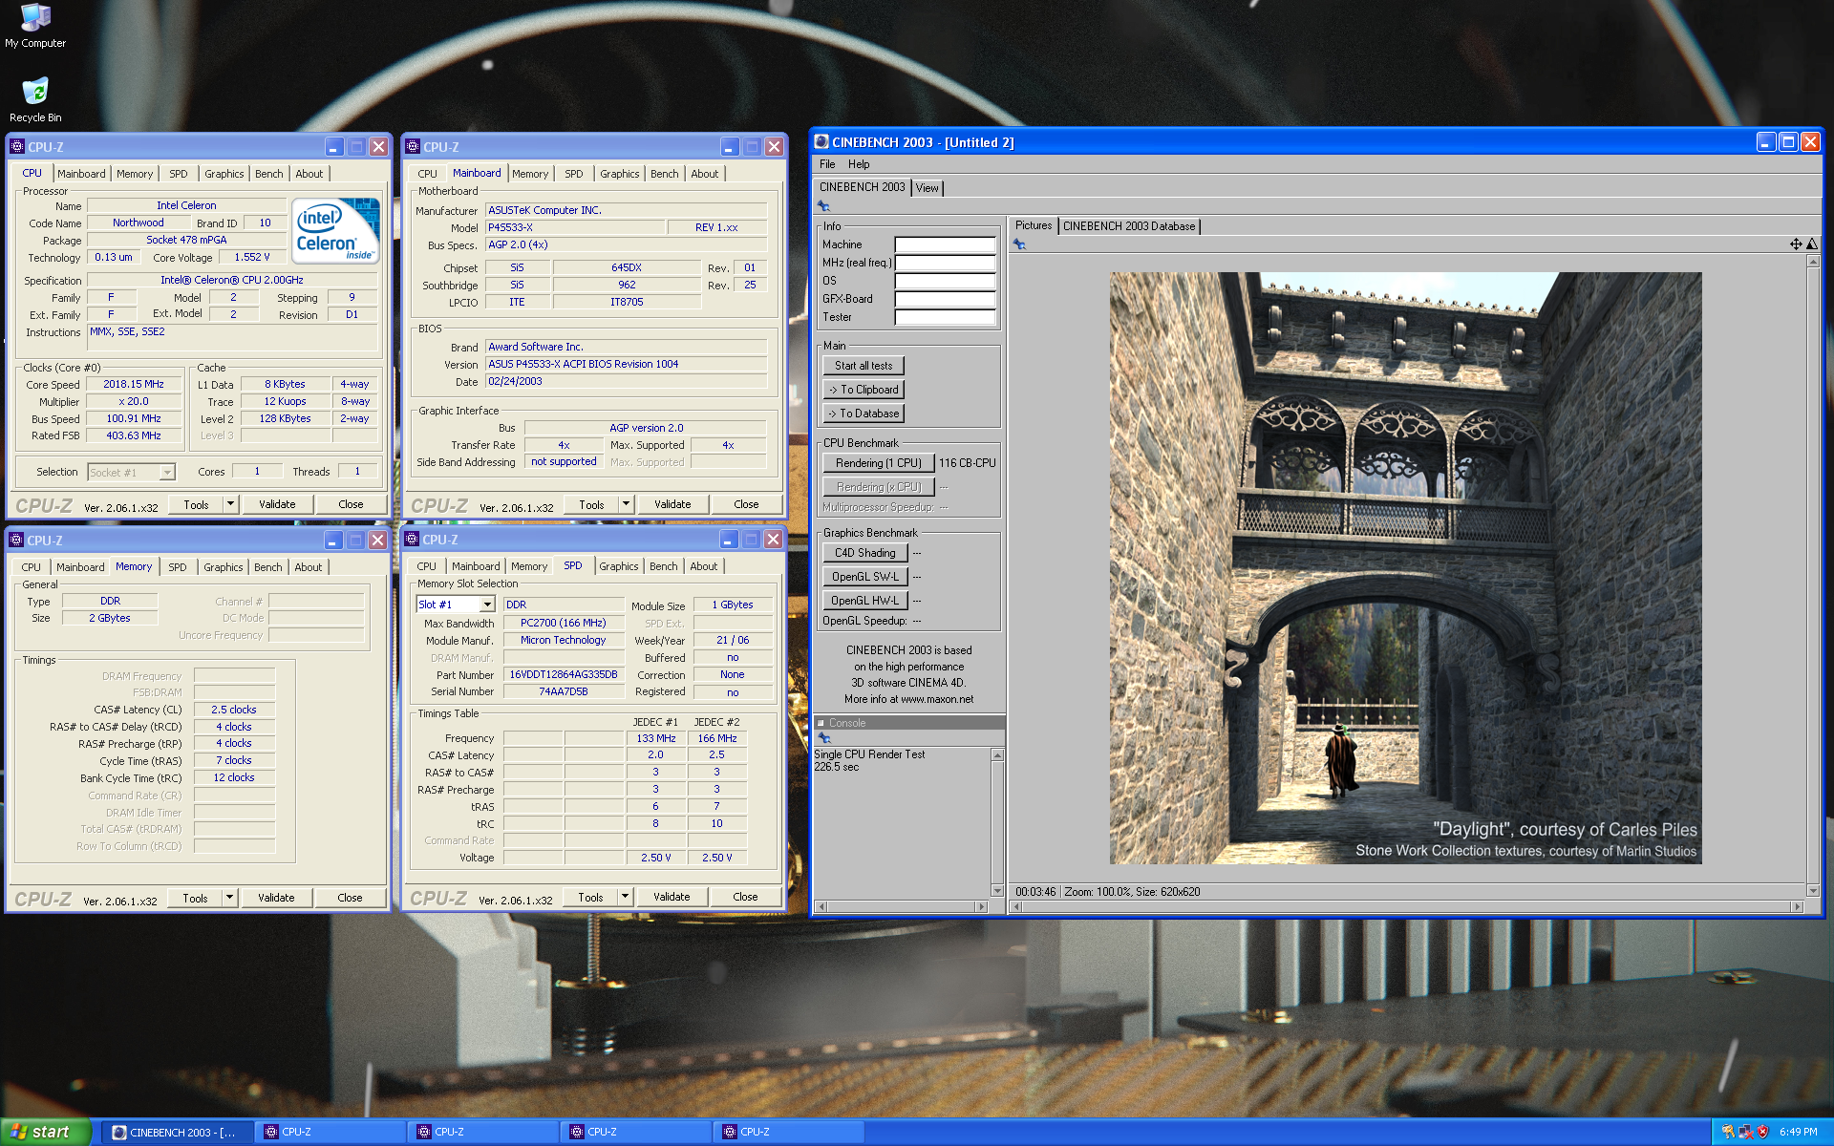Click the CINEBENCH 2003 title bar app icon

(821, 142)
